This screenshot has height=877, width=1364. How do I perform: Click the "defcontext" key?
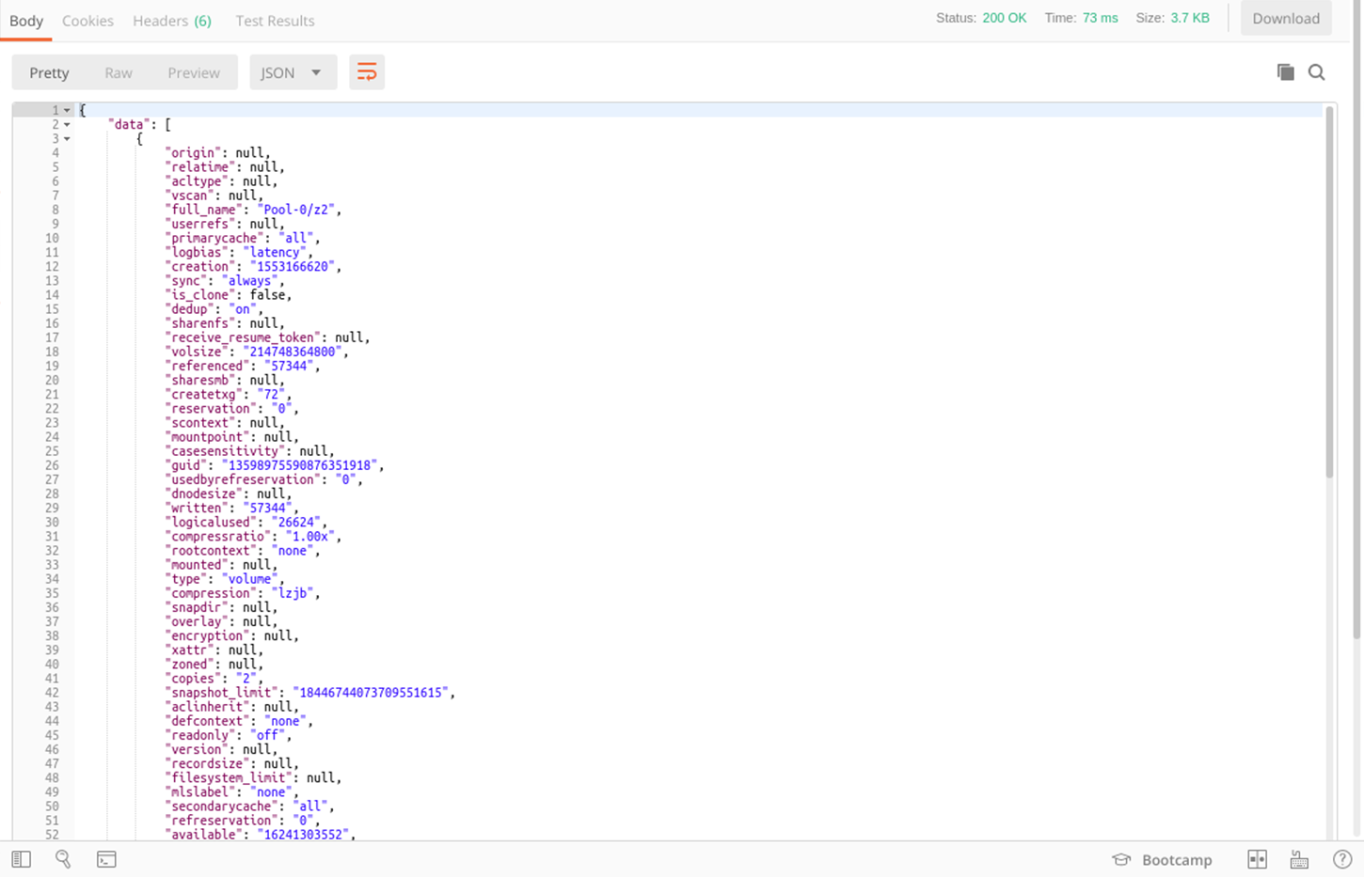coord(208,721)
